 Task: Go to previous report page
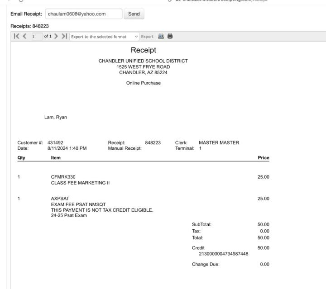pyautogui.click(x=24, y=36)
